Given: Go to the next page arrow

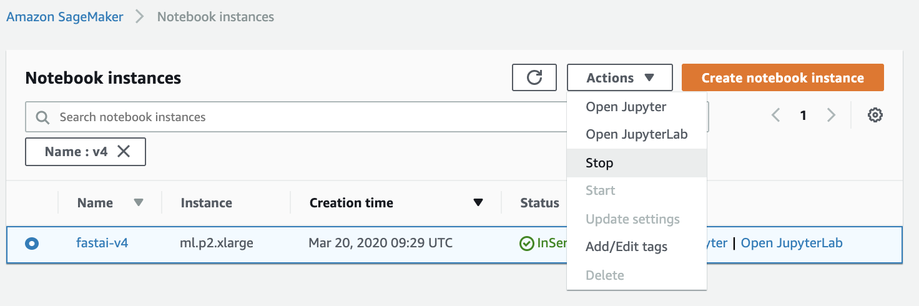Looking at the screenshot, I should click(831, 115).
